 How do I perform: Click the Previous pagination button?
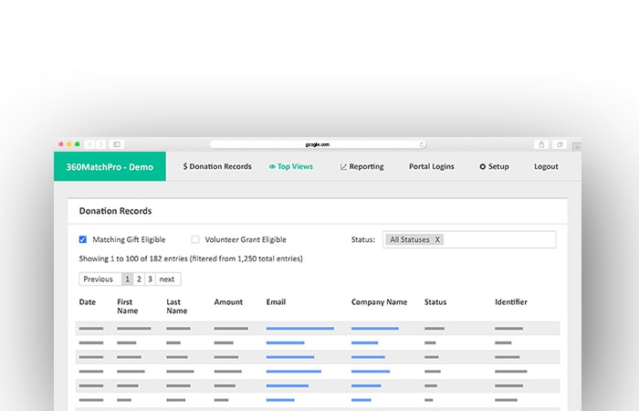coord(98,279)
